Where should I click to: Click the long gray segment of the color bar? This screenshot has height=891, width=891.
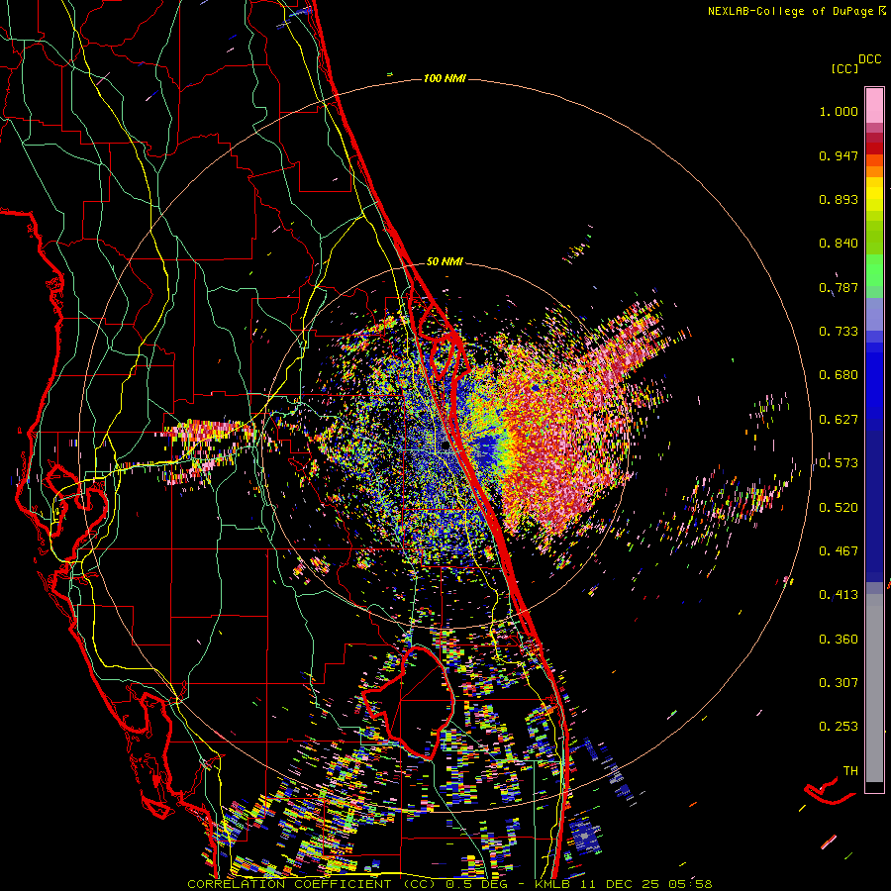click(874, 688)
